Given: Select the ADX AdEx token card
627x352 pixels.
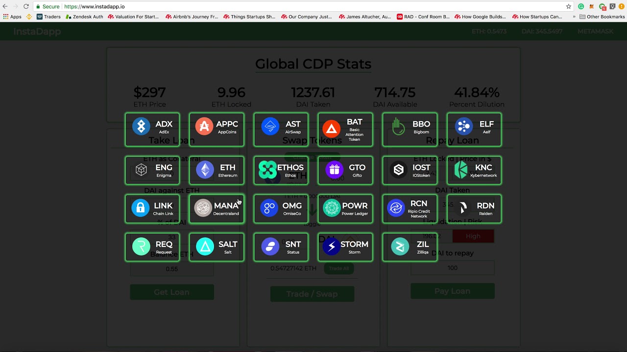Looking at the screenshot, I should 152,130.
